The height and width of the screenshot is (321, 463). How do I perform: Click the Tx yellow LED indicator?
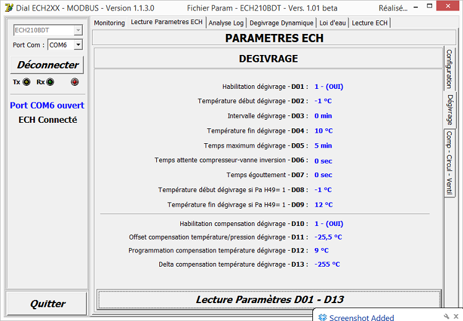click(x=27, y=82)
